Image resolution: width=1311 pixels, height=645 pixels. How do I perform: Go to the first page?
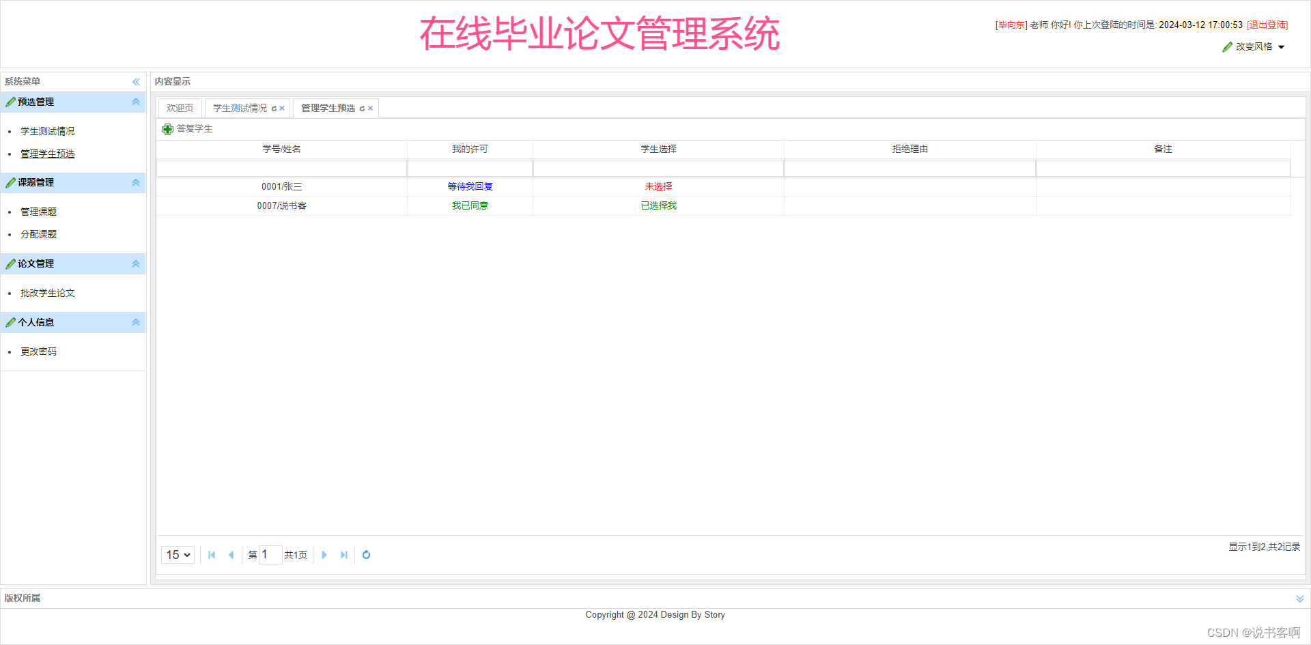click(x=212, y=555)
